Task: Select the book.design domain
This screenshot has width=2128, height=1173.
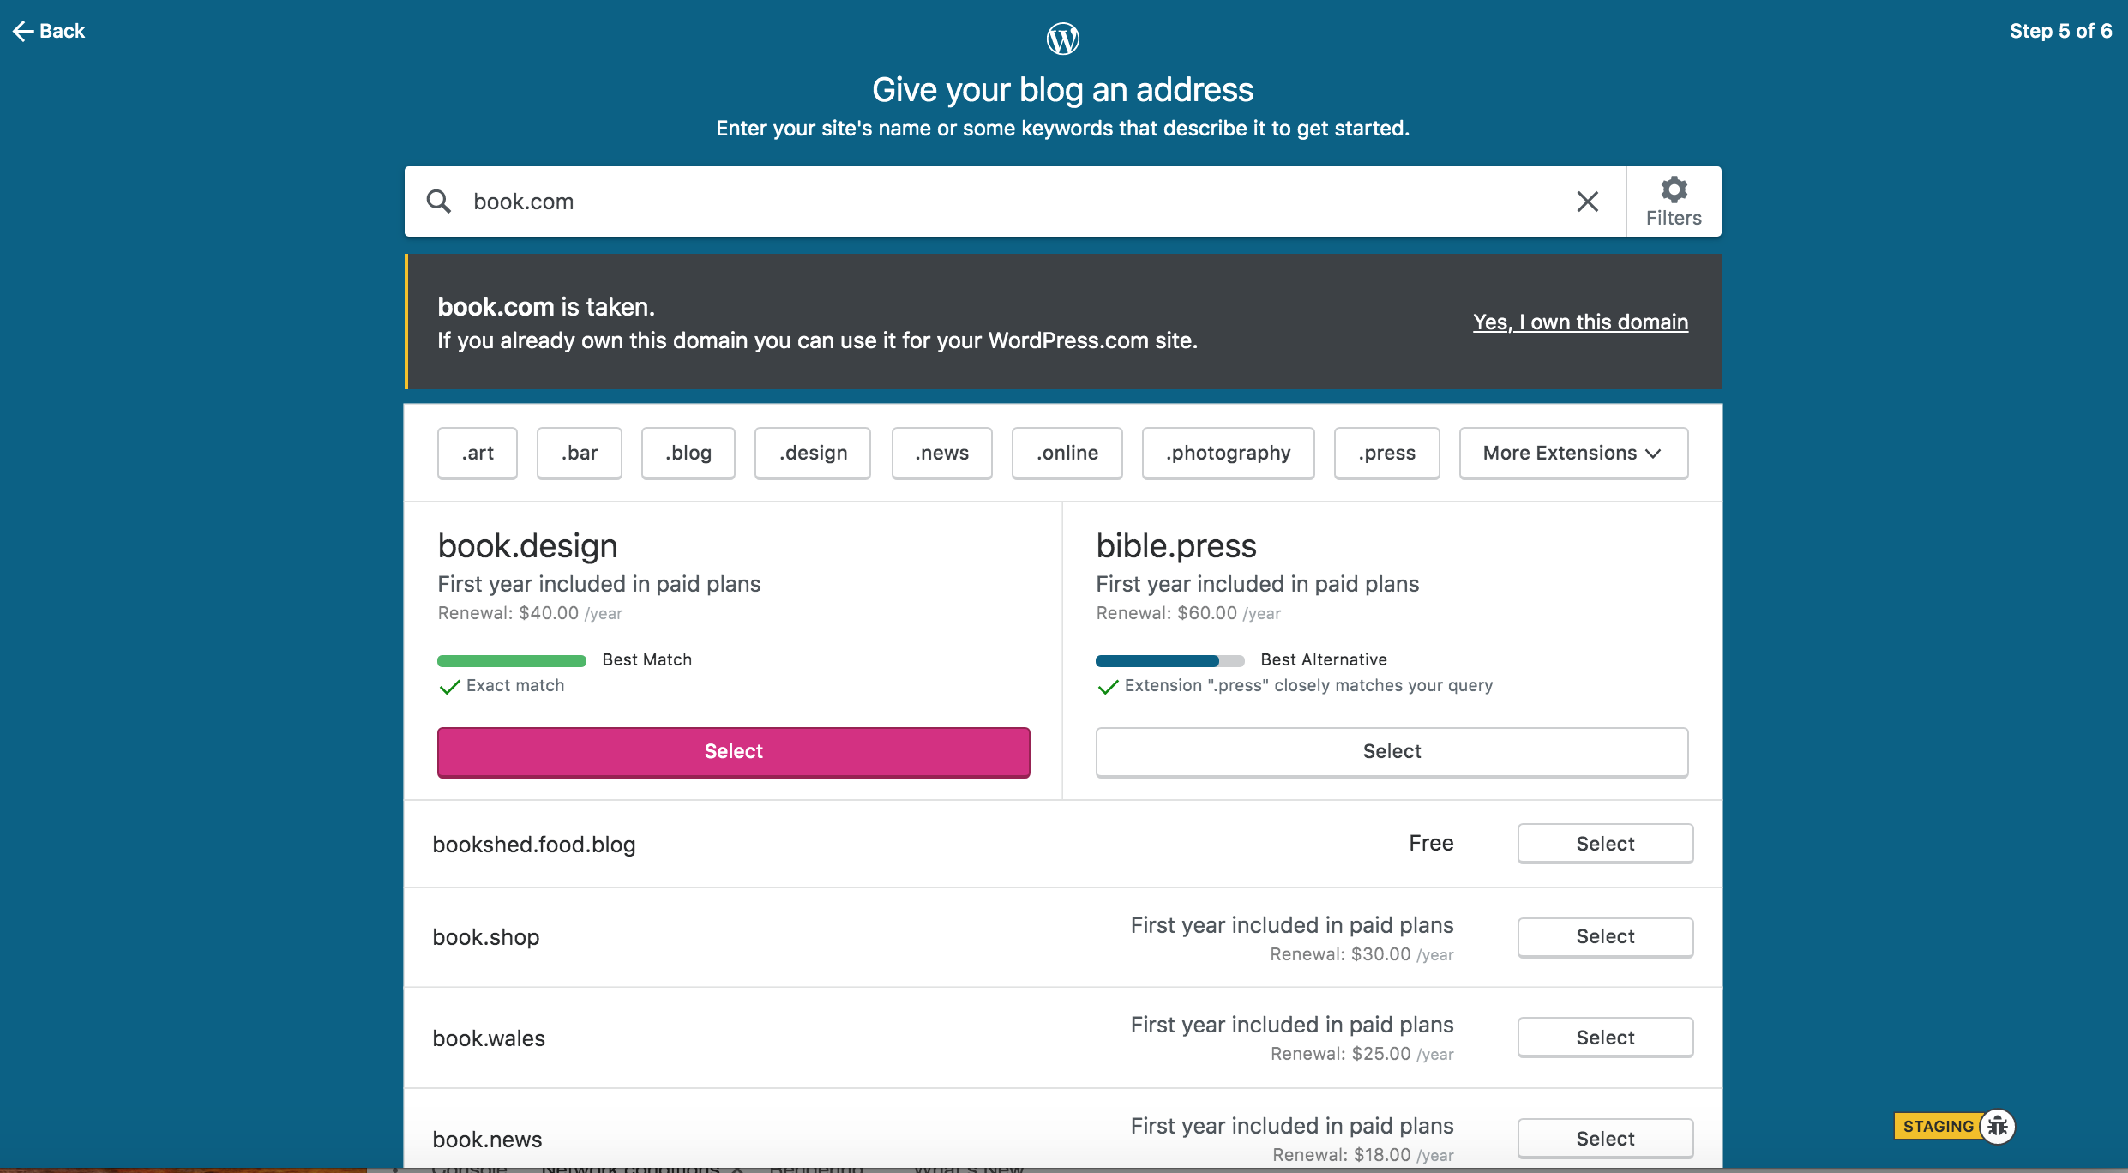Action: click(x=733, y=751)
